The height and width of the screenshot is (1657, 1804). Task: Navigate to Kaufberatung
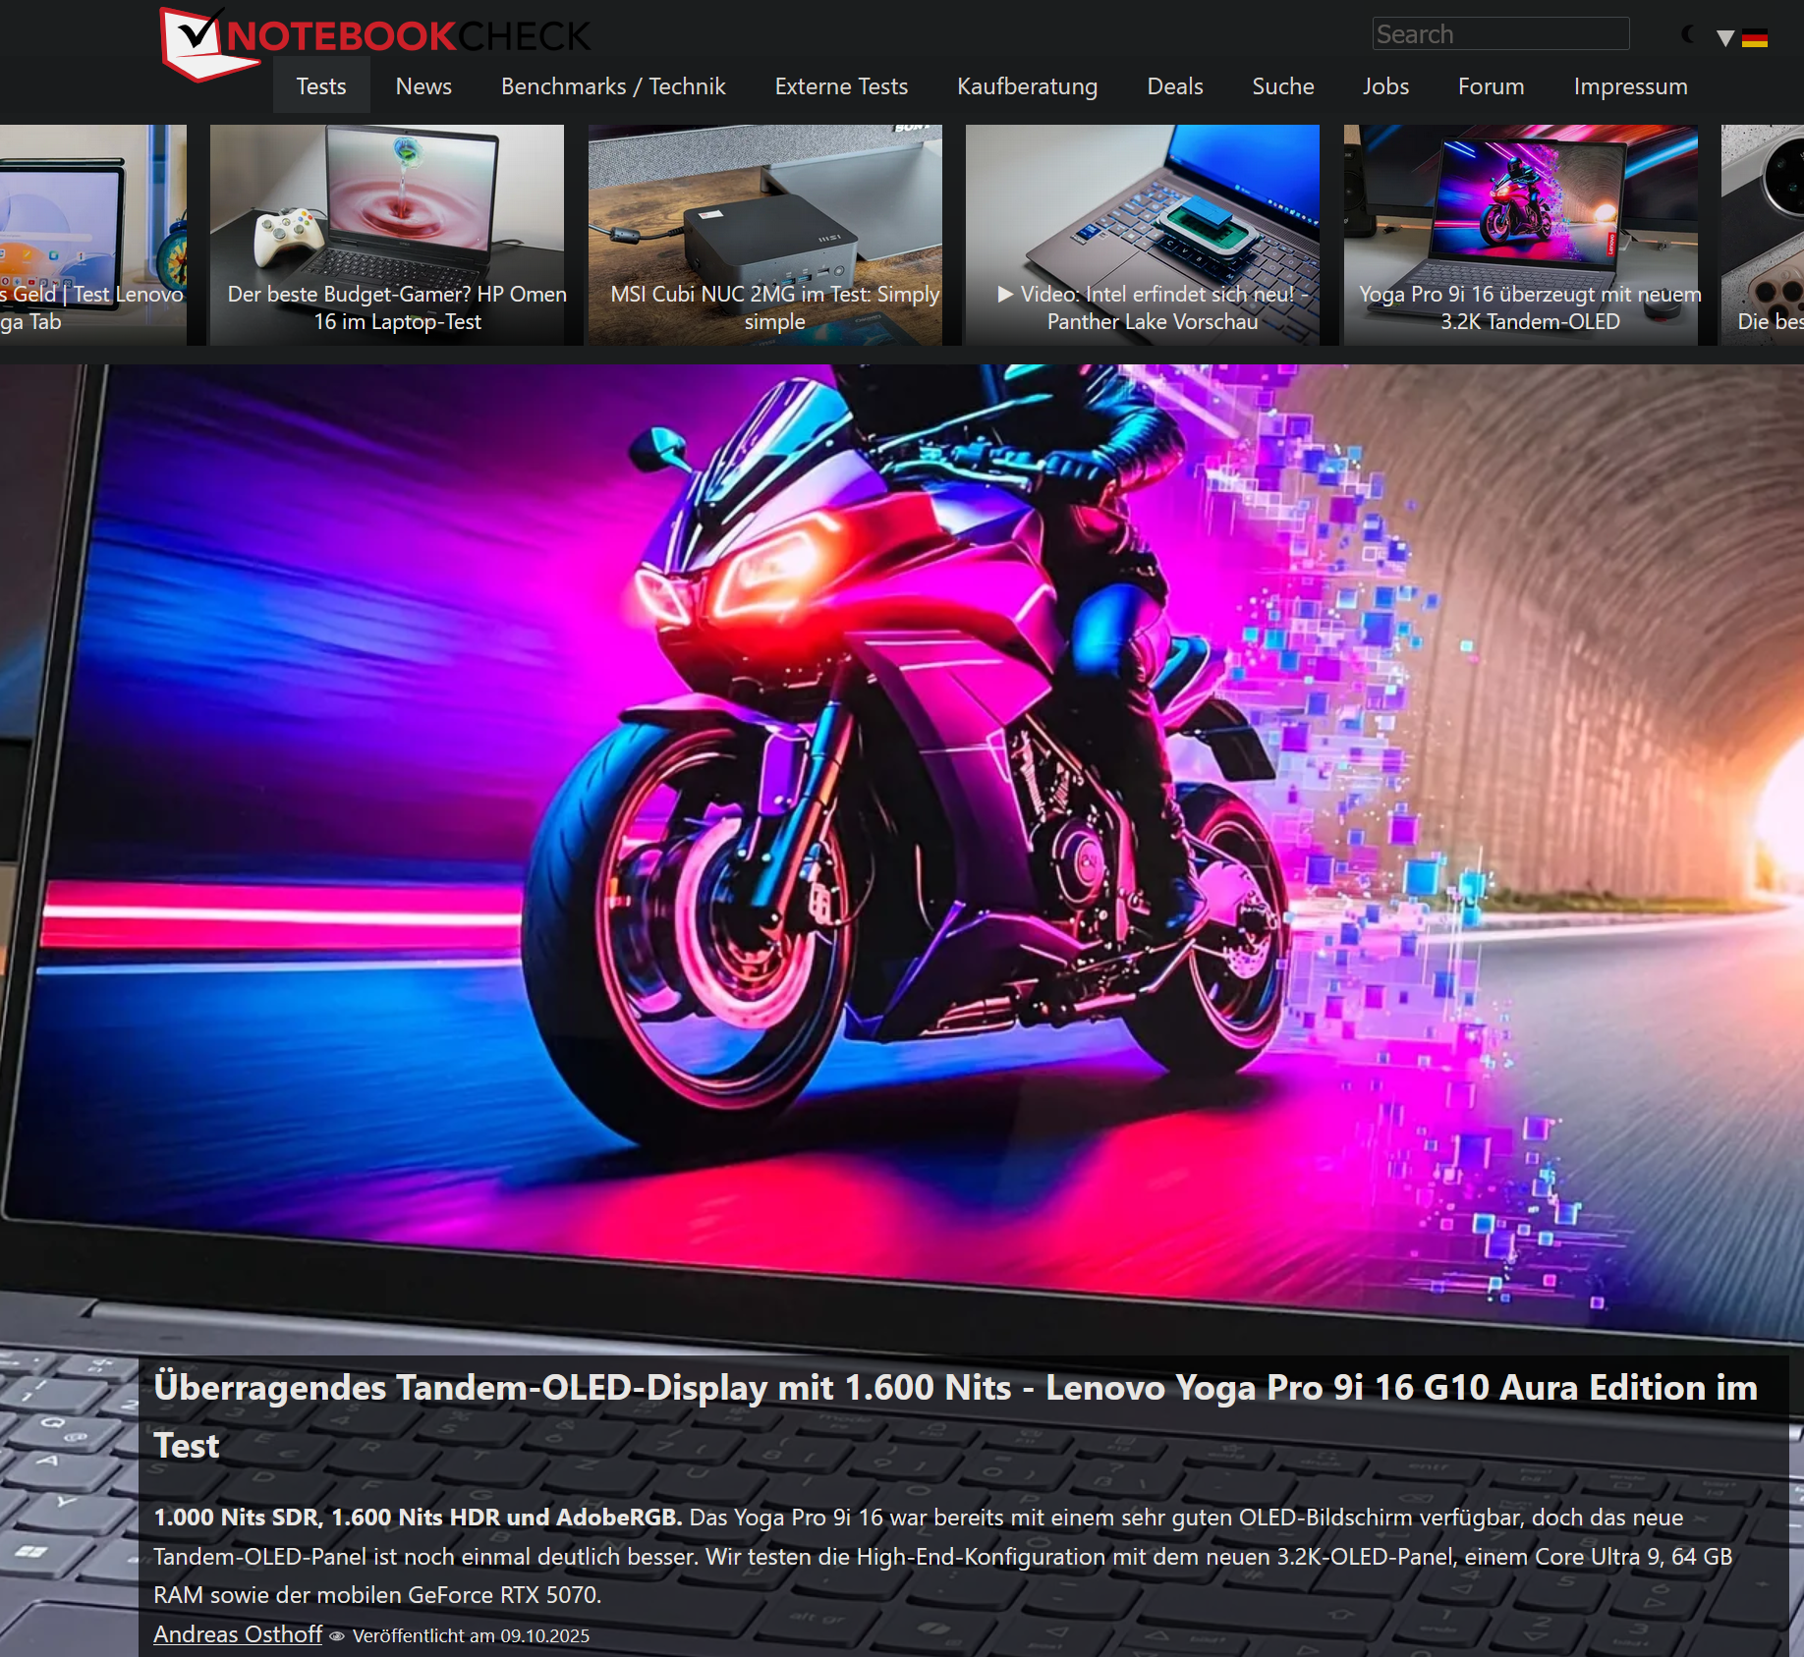[x=1027, y=86]
